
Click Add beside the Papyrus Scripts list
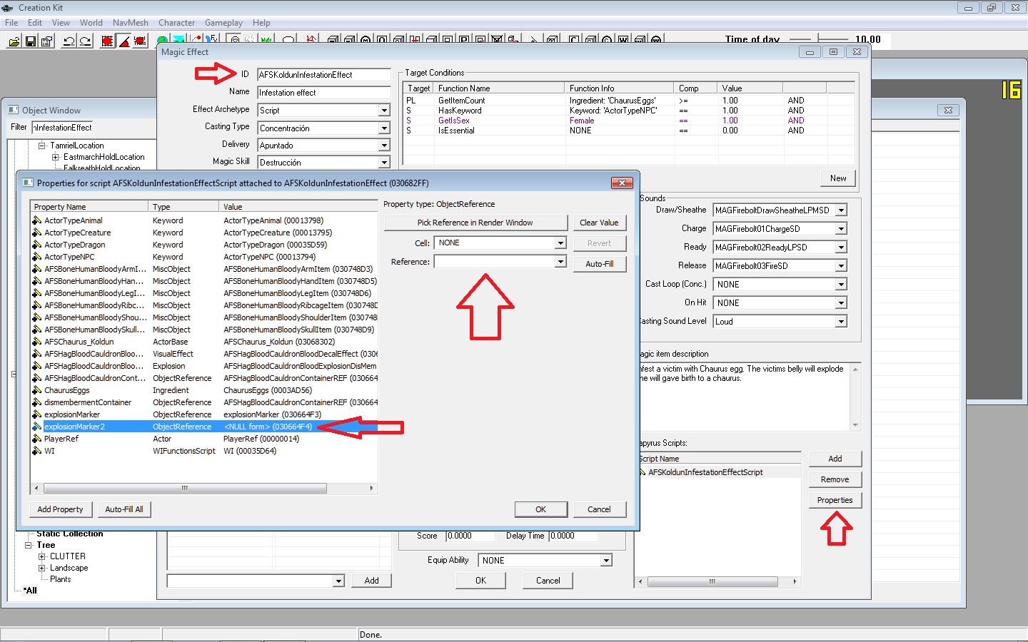pyautogui.click(x=835, y=459)
